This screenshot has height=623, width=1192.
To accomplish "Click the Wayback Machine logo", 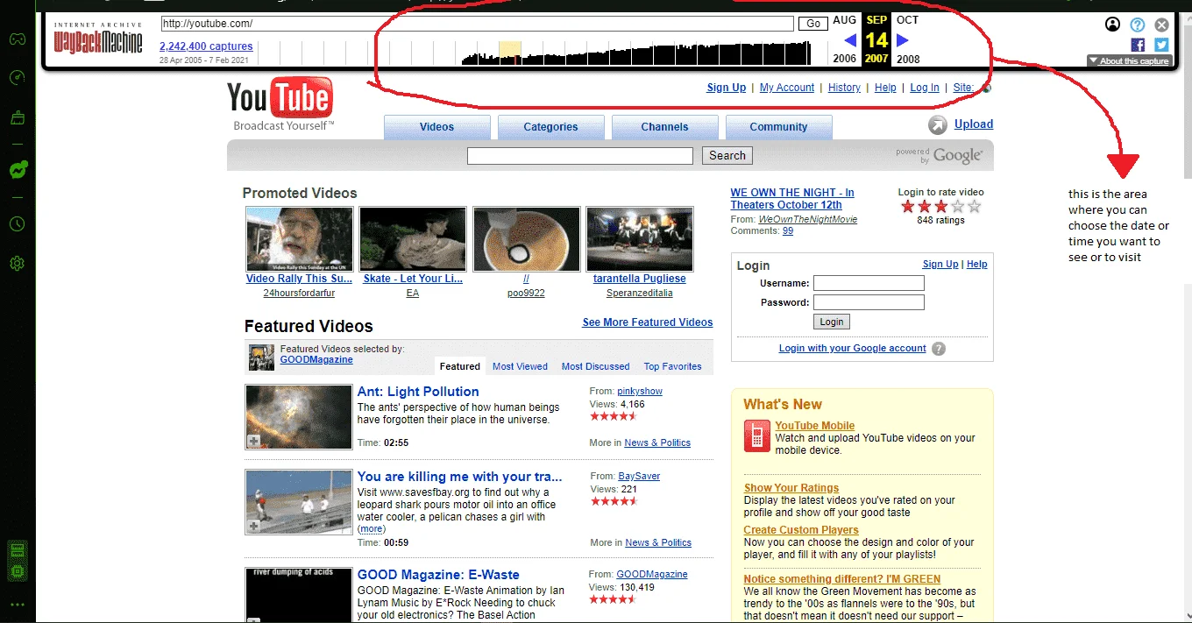I will (x=98, y=38).
